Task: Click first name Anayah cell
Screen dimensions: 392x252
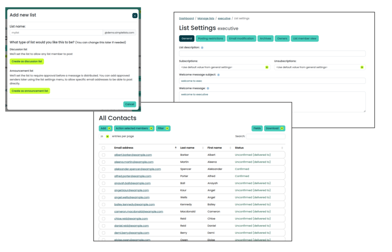Action: (213, 183)
